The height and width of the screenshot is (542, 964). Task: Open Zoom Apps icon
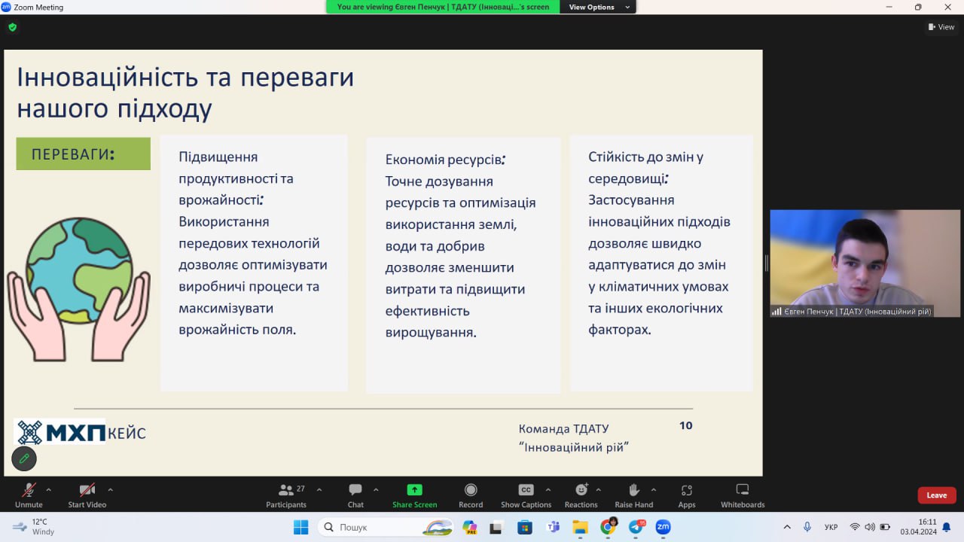[686, 490]
